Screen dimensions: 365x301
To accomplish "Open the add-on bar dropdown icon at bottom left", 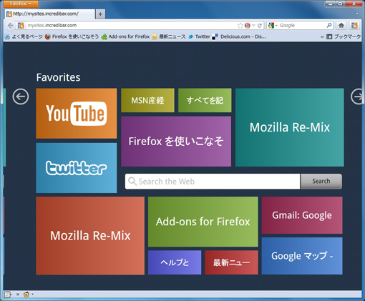I will click(x=8, y=295).
